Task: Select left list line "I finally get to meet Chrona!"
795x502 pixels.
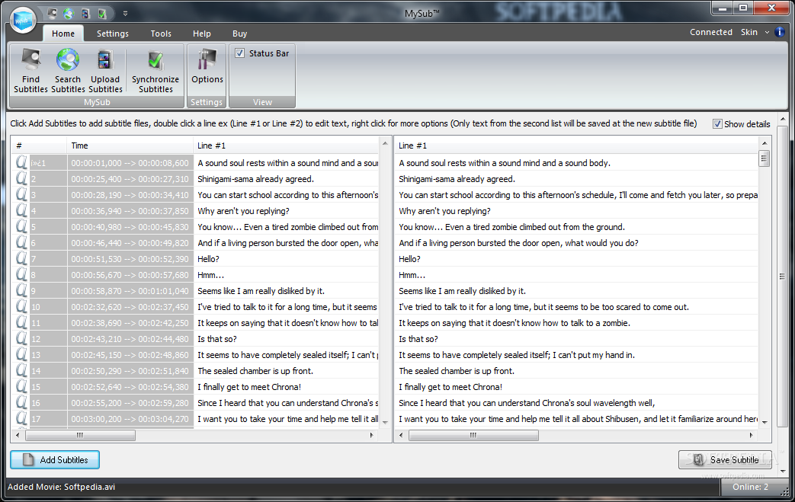Action: tap(249, 387)
